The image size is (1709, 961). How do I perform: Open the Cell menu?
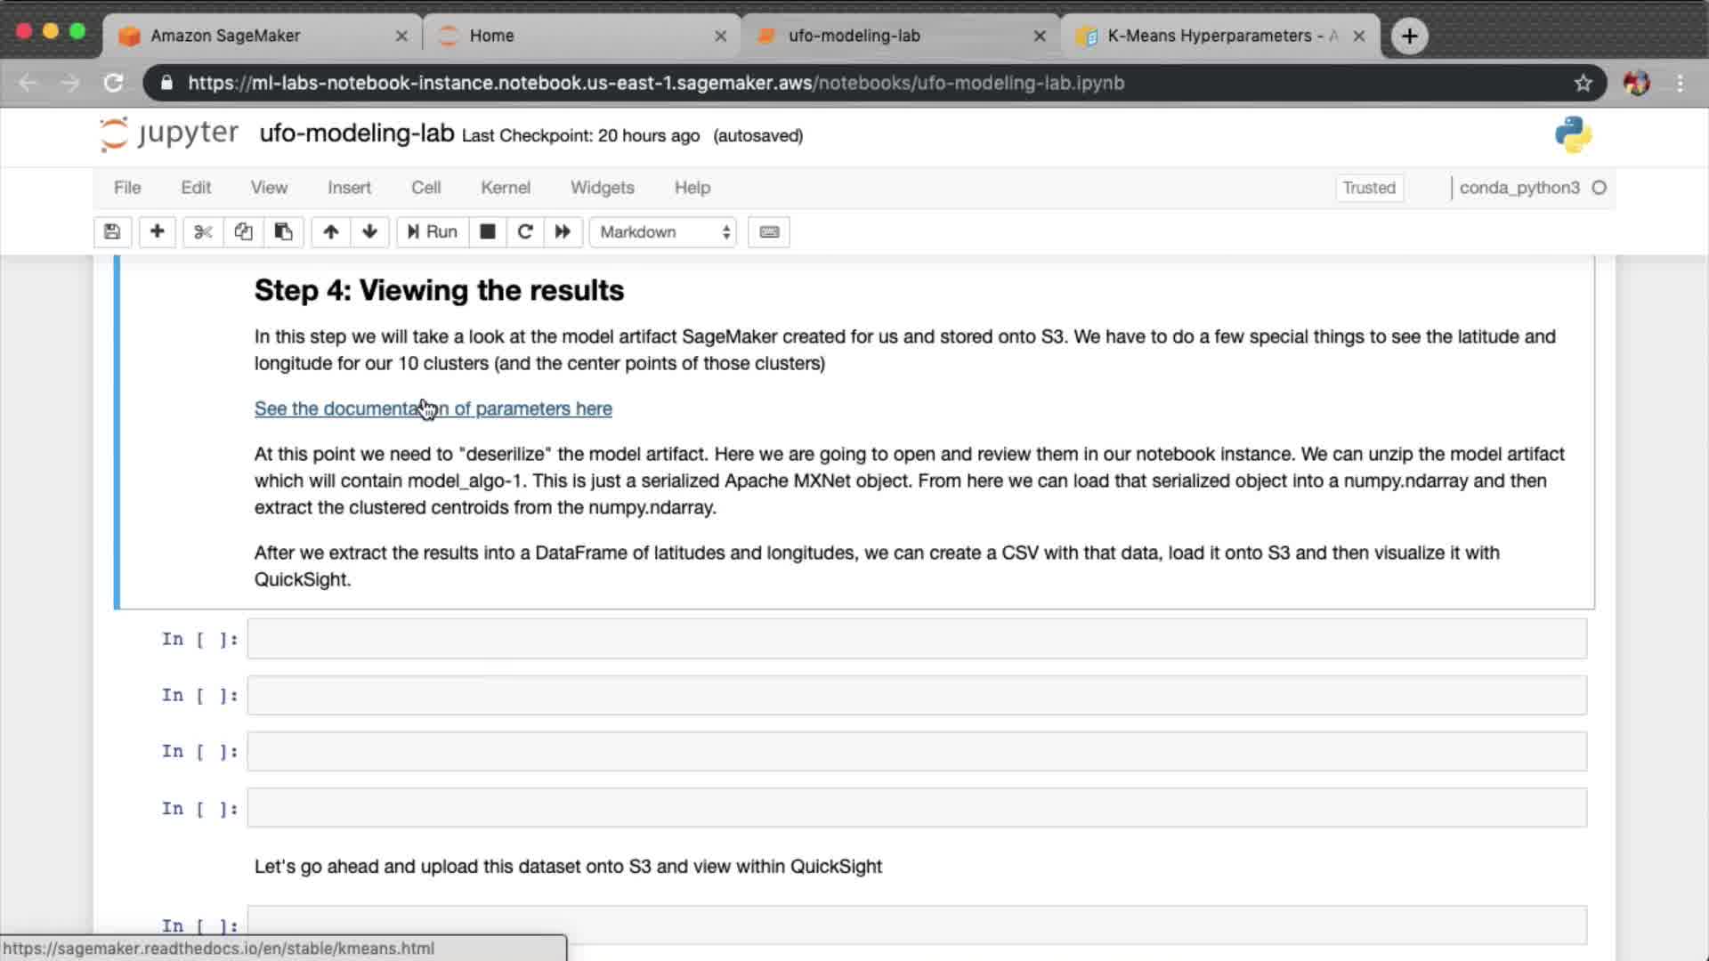point(425,188)
